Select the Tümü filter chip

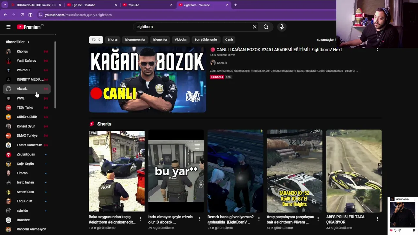pos(96,39)
